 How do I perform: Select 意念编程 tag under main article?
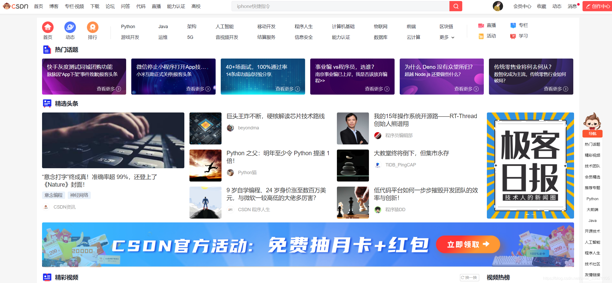[53, 195]
